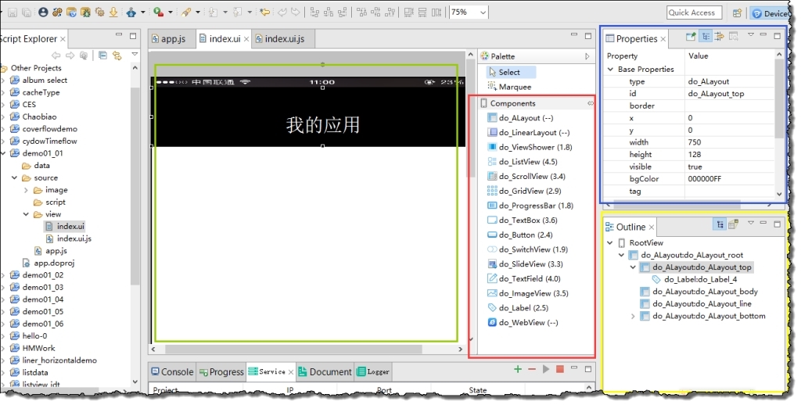
Task: Click the bgColor value 000000FF
Action: pyautogui.click(x=706, y=179)
